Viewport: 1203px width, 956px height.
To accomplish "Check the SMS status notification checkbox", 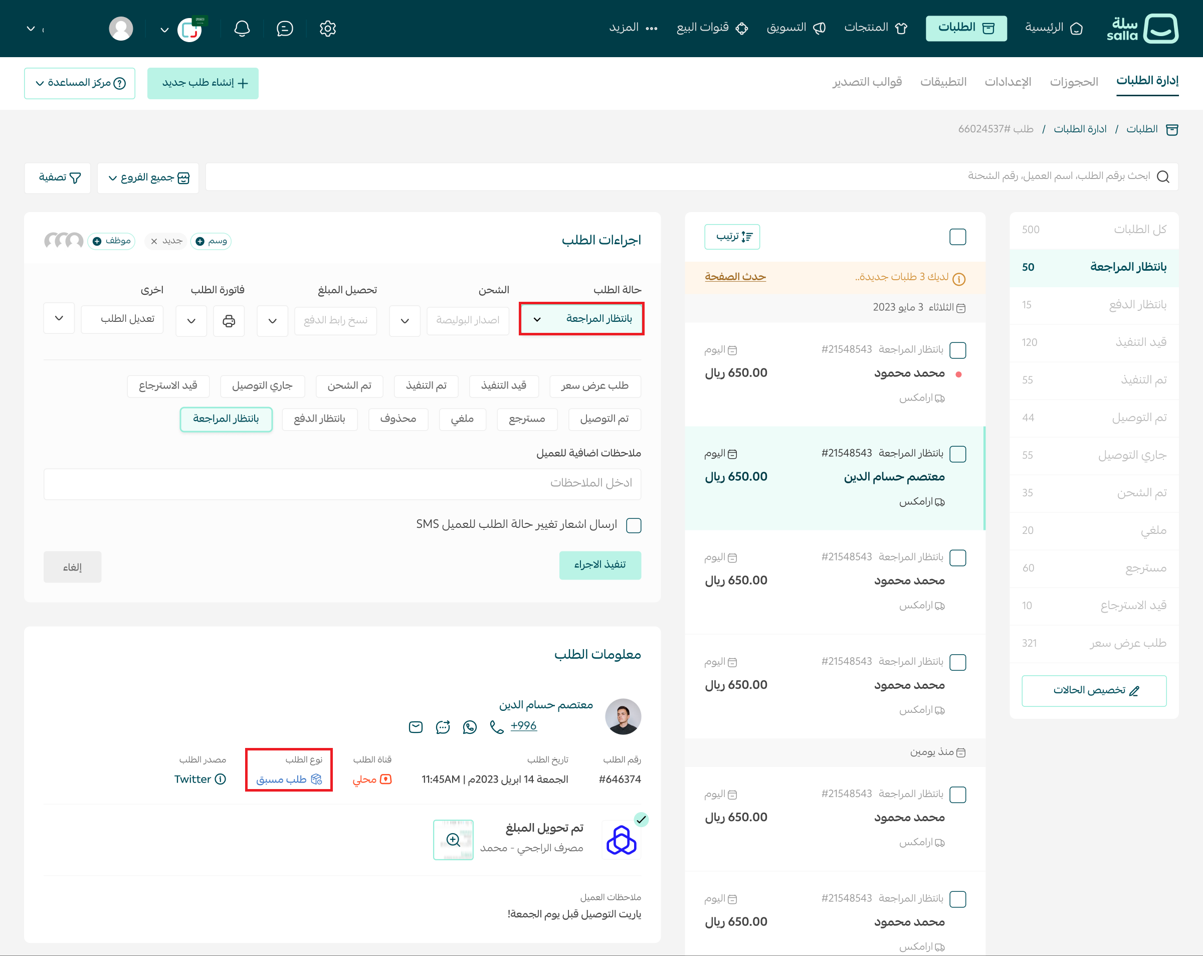I will [x=634, y=525].
